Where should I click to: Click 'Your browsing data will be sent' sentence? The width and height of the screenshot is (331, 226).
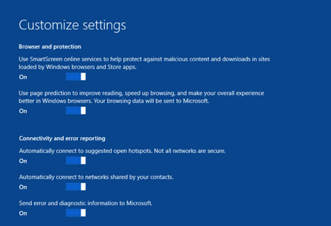coord(151,101)
